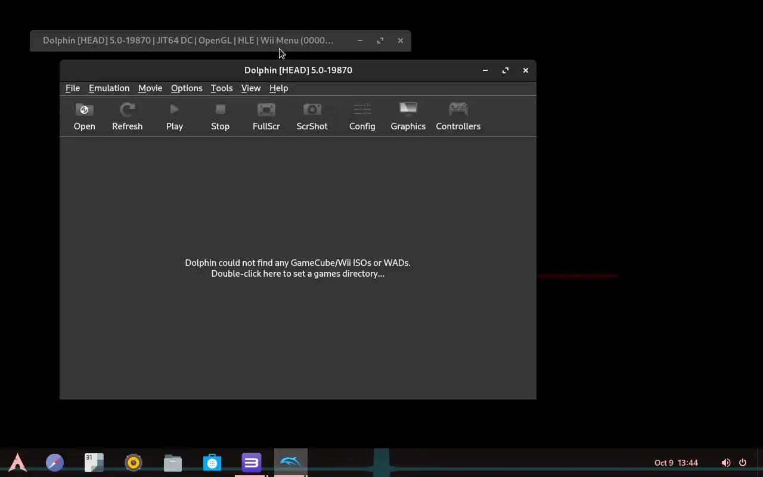Minimize the Wii Menu render window
This screenshot has height=477, width=763.
360,41
